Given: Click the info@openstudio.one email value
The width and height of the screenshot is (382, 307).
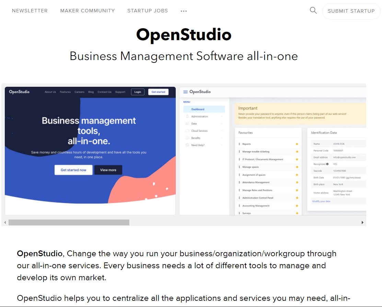Looking at the screenshot, I should 344,157.
